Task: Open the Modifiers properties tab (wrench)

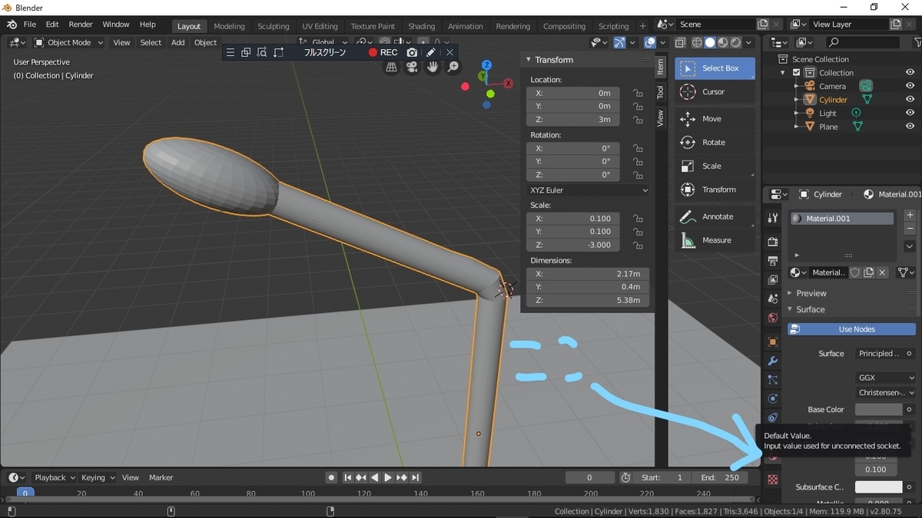Action: [773, 361]
